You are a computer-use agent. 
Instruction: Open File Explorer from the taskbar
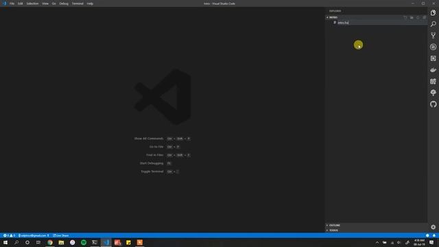click(61, 242)
